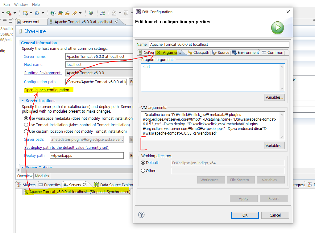Select Default working directory radio button
This screenshot has width=315, height=233.
tap(143, 163)
